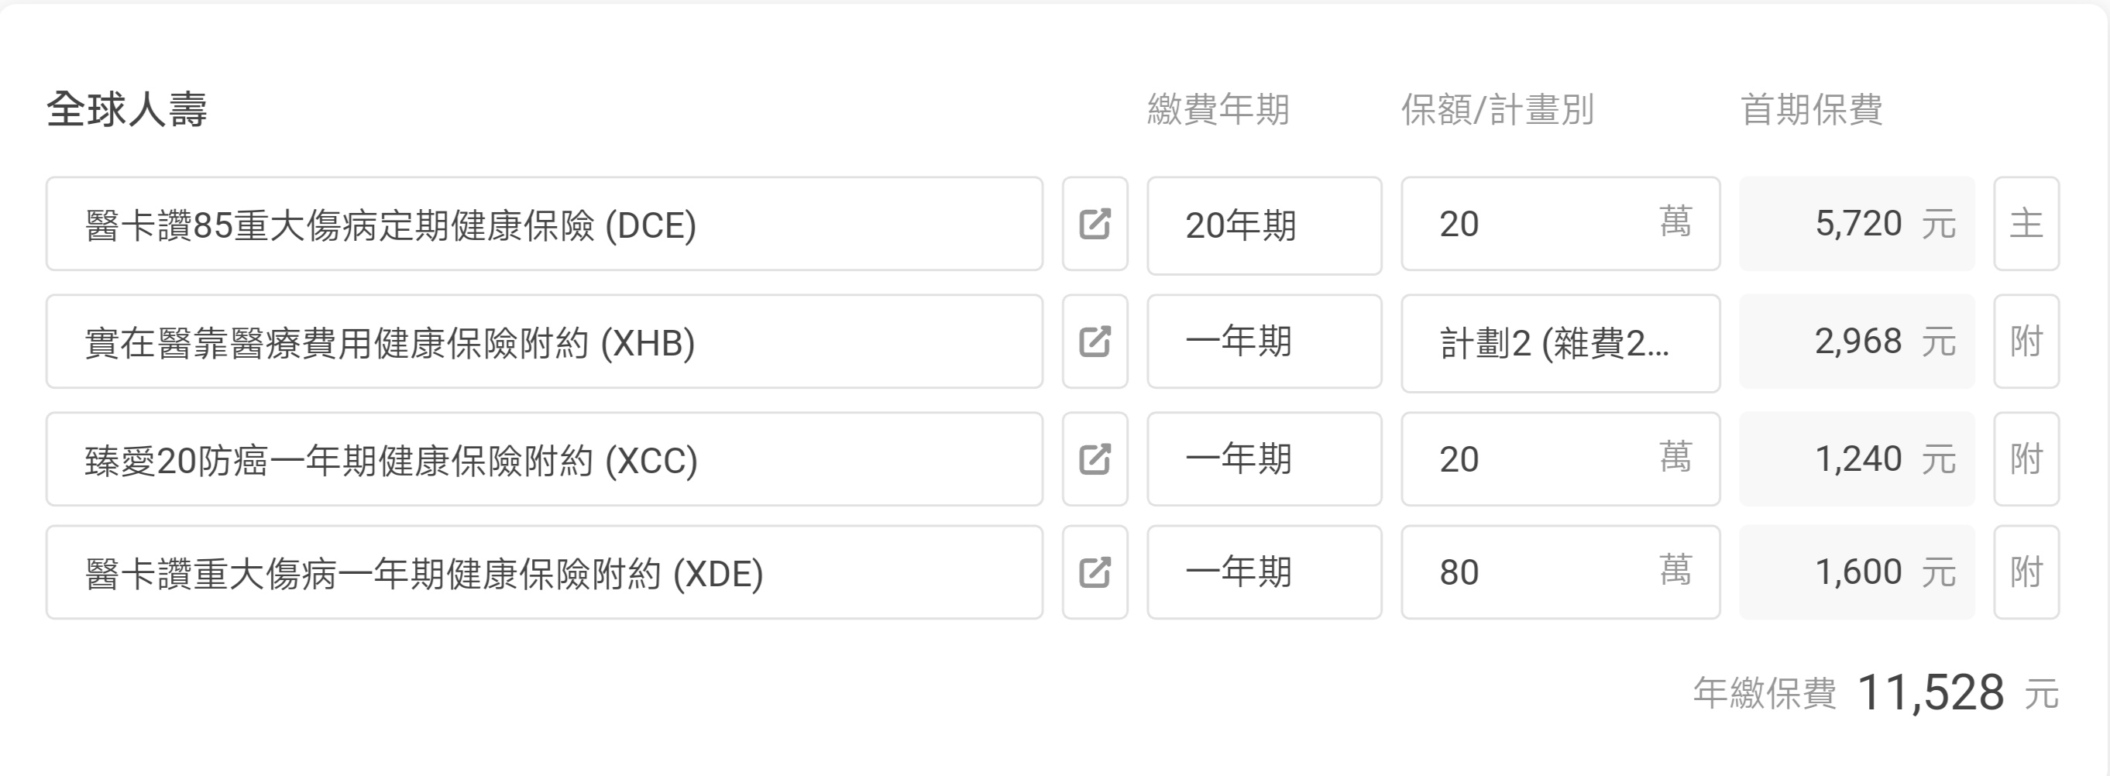
Task: Open external link for XHB product row
Action: point(1095,342)
